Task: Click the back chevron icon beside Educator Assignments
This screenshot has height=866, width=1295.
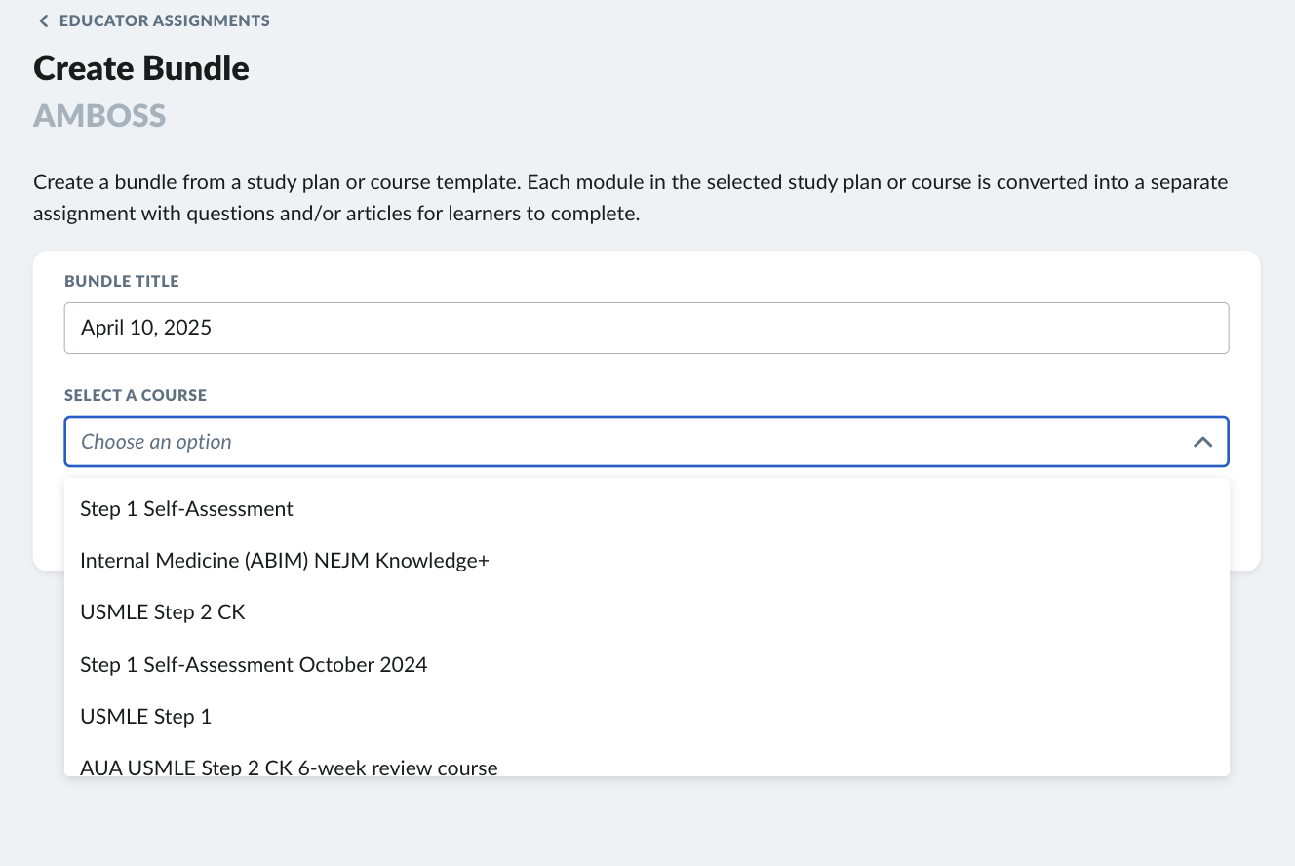Action: coord(43,20)
